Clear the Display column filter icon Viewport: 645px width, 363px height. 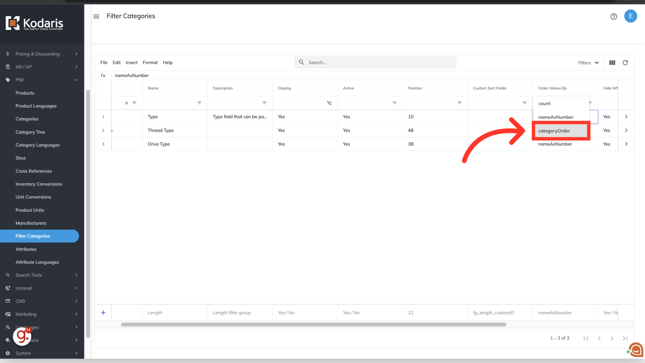tap(329, 103)
